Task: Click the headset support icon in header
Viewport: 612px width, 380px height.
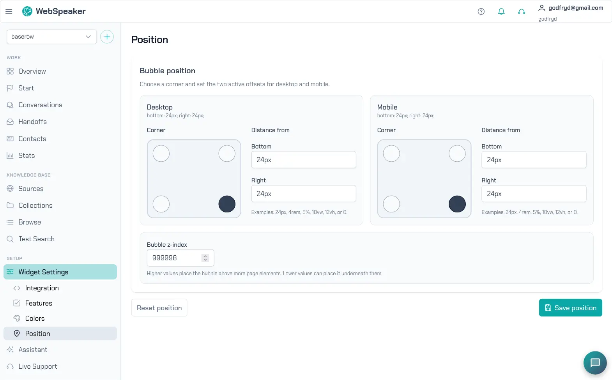Action: pos(522,11)
